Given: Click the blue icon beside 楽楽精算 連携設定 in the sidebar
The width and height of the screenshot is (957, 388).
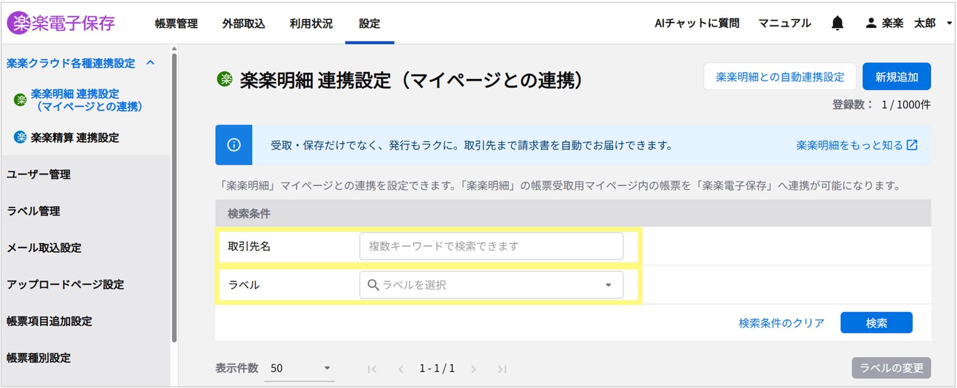Looking at the screenshot, I should pyautogui.click(x=20, y=137).
